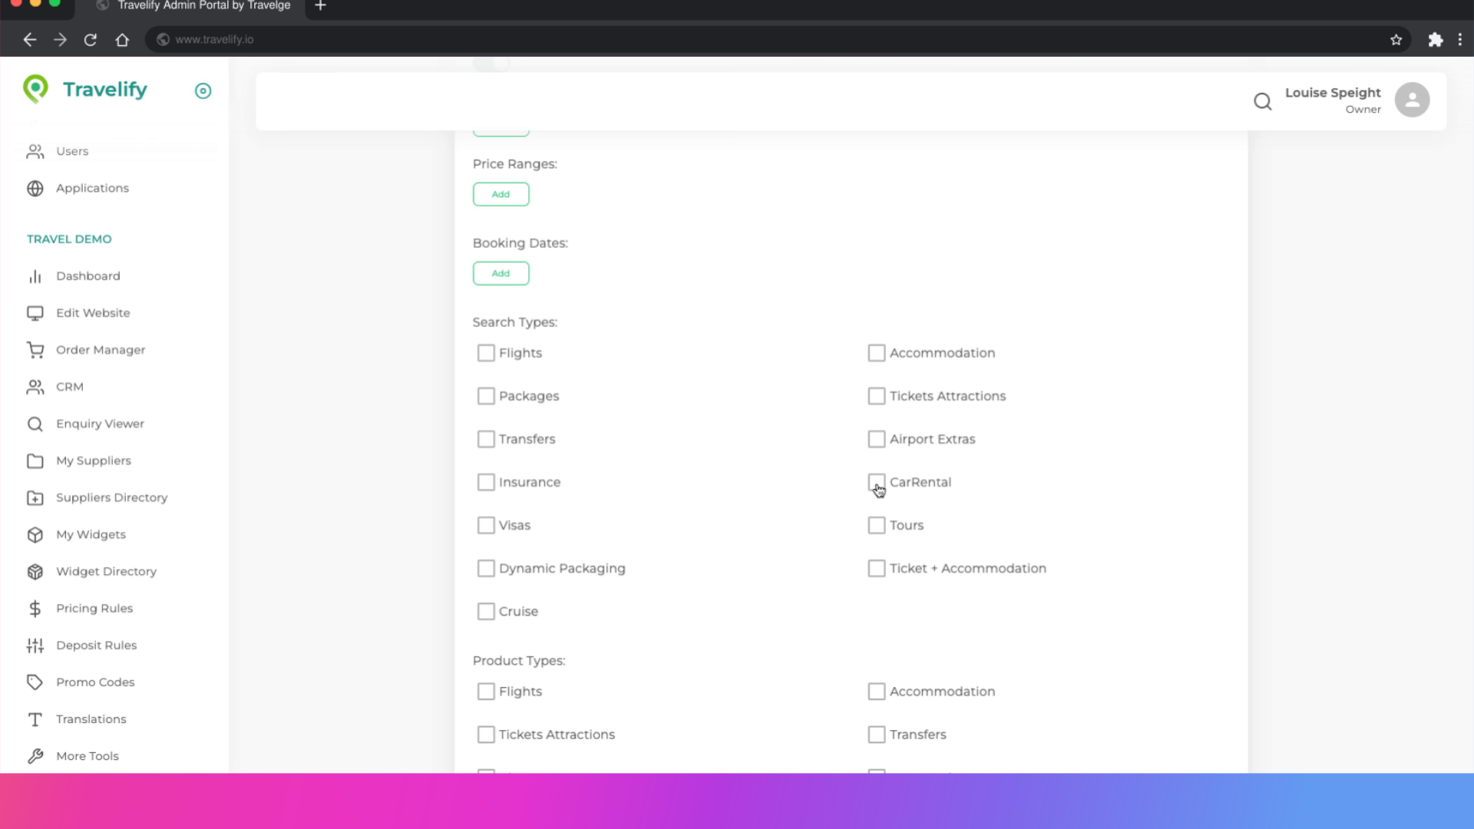Go to Suppliers Directory in sidebar

111,498
